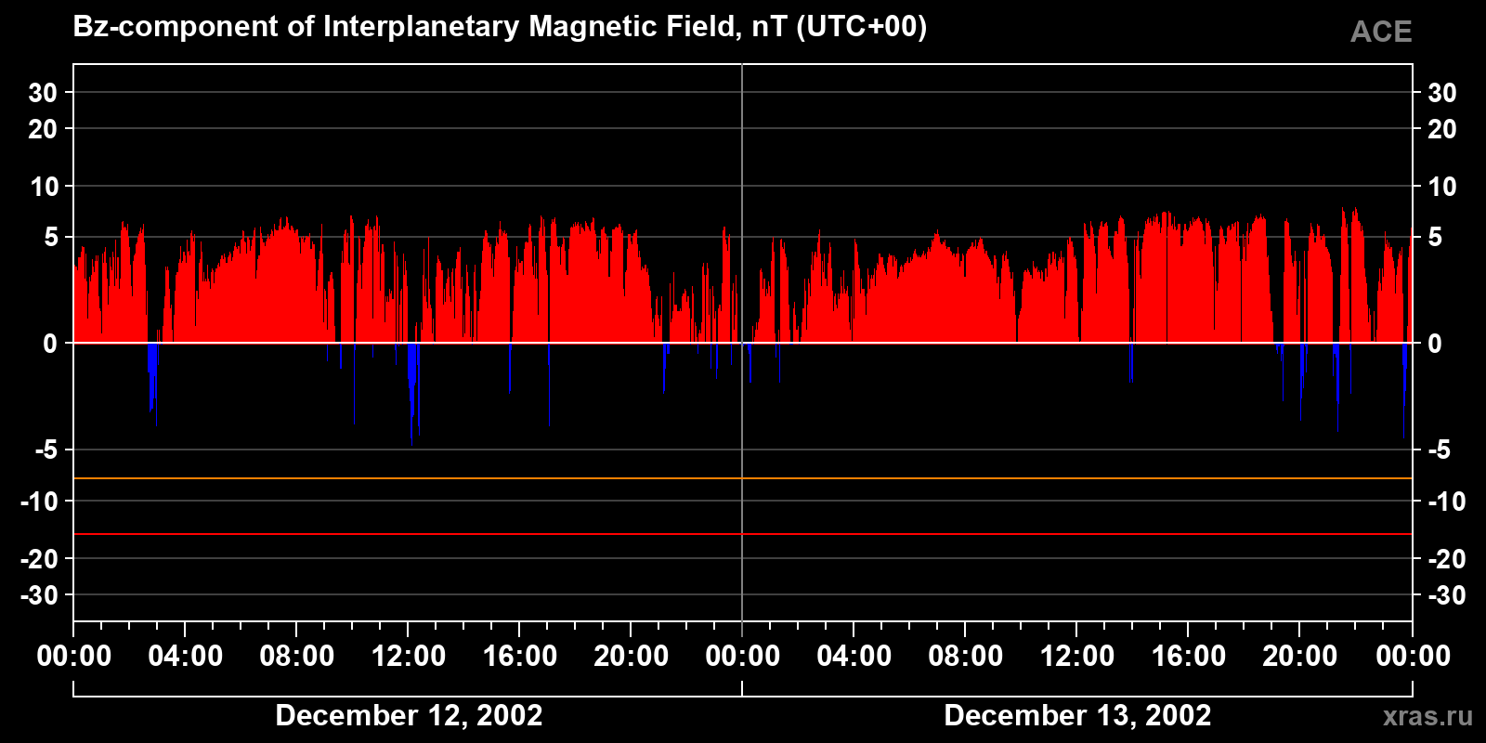Click the 12:00 tick label under December 12
The height and width of the screenshot is (743, 1486).
(409, 656)
